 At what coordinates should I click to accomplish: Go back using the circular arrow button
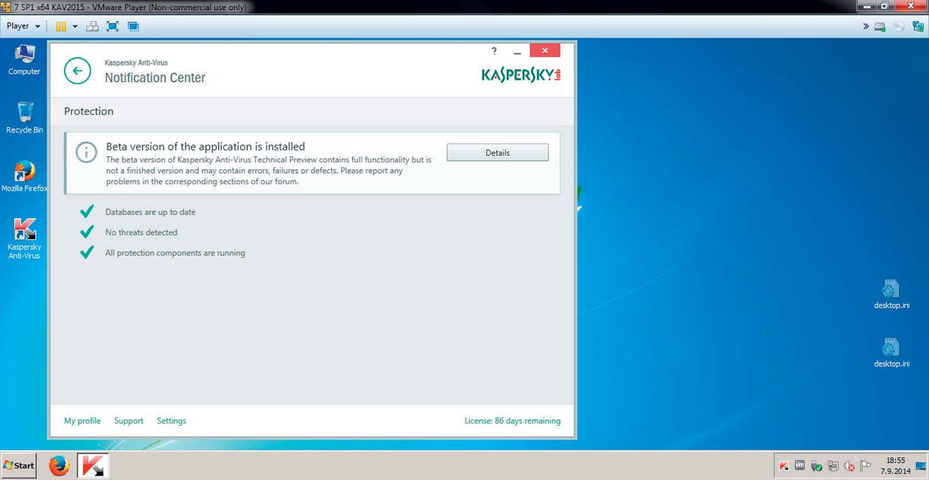tap(78, 71)
